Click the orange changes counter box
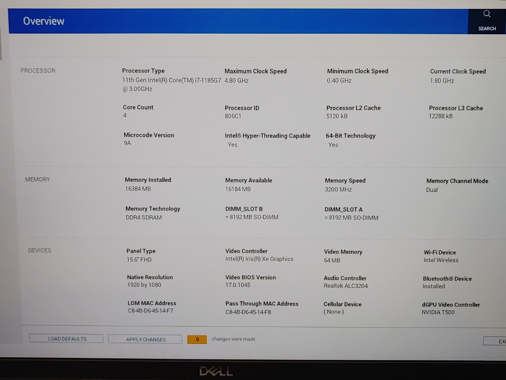Image resolution: width=506 pixels, height=380 pixels. tap(197, 339)
